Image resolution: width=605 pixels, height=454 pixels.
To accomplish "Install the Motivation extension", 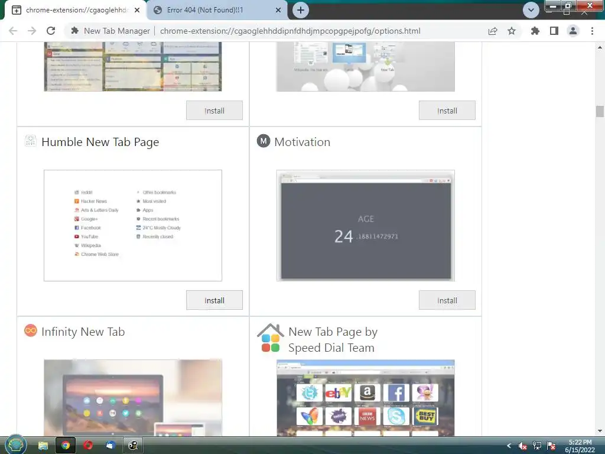I will coord(447,300).
